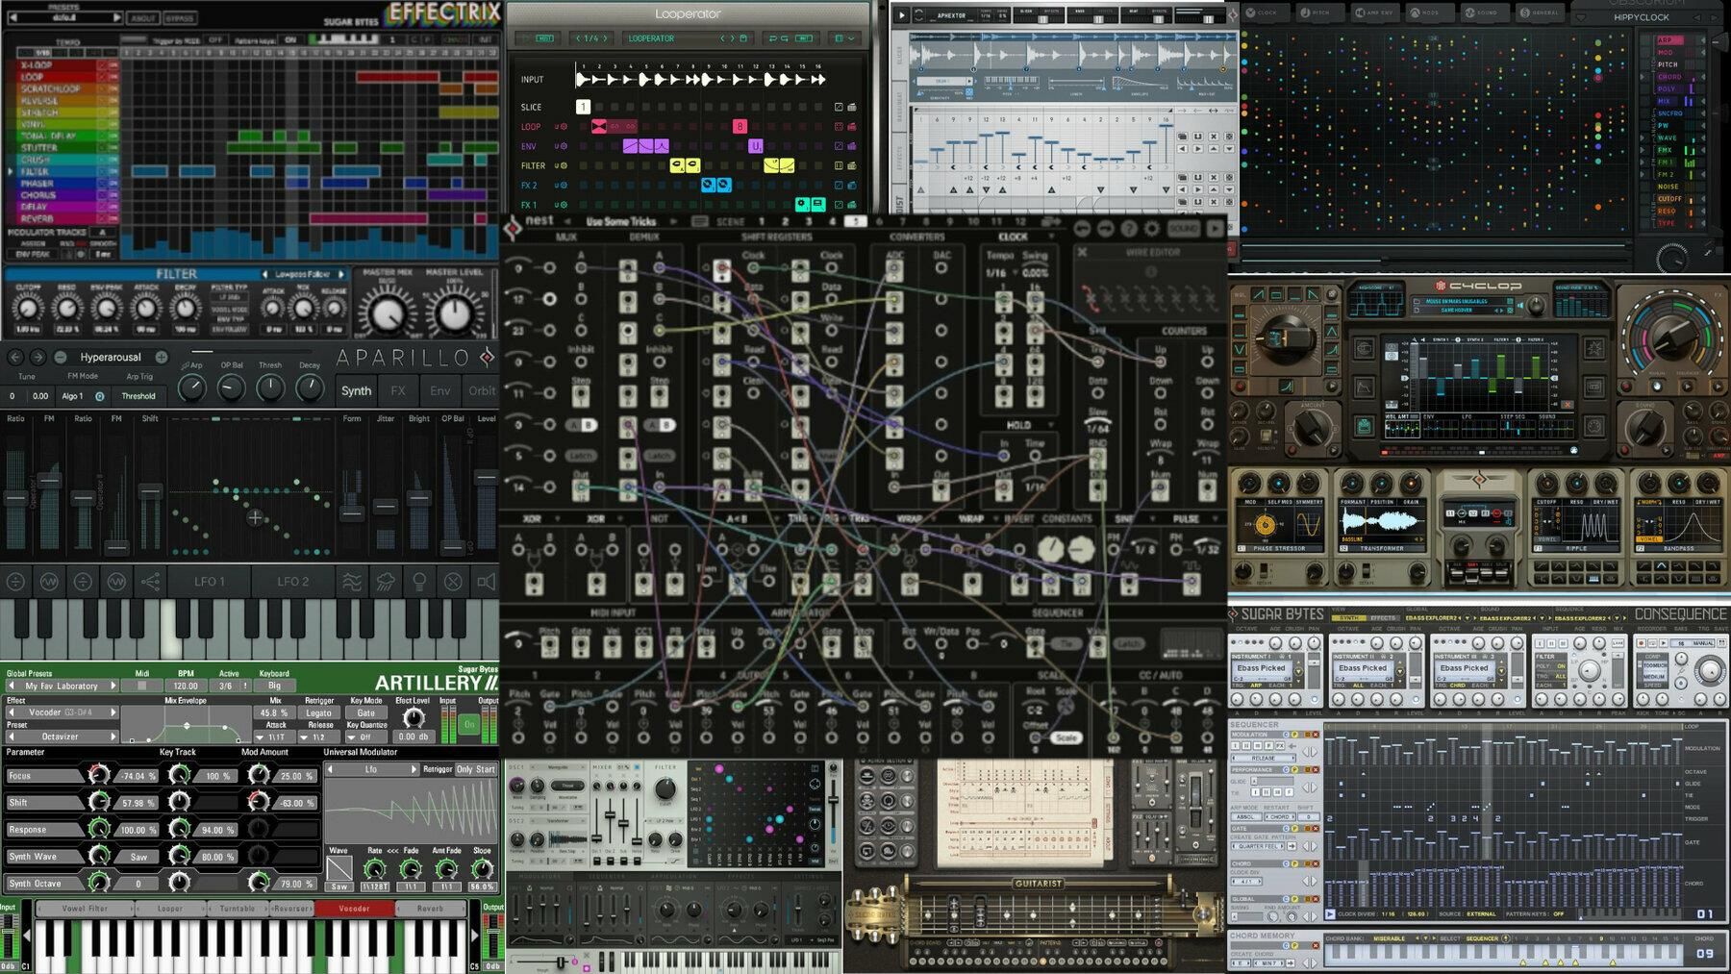Click the save icon beside LOOPERATOR preset name
1731x974 pixels.
[744, 38]
